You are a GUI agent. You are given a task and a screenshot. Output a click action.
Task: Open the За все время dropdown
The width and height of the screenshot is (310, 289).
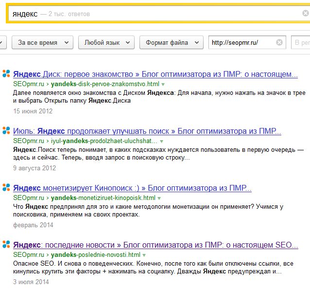[x=42, y=42]
